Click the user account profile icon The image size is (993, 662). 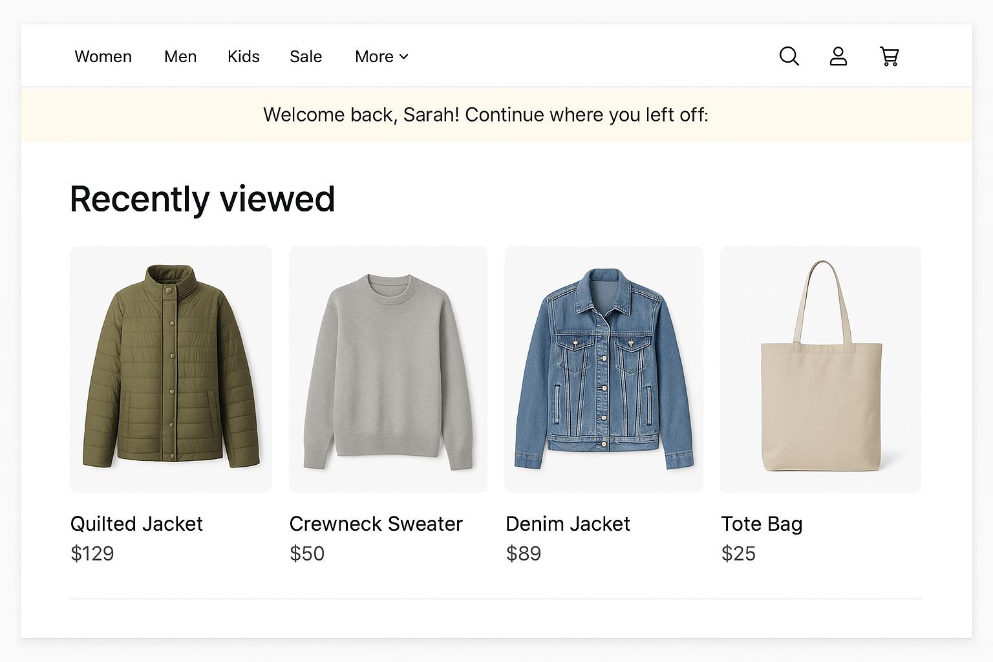[838, 56]
